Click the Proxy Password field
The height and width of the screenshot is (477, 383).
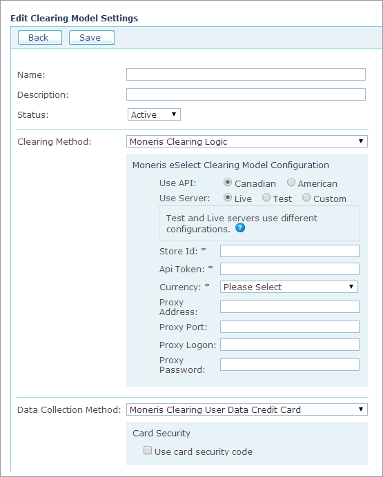point(290,365)
